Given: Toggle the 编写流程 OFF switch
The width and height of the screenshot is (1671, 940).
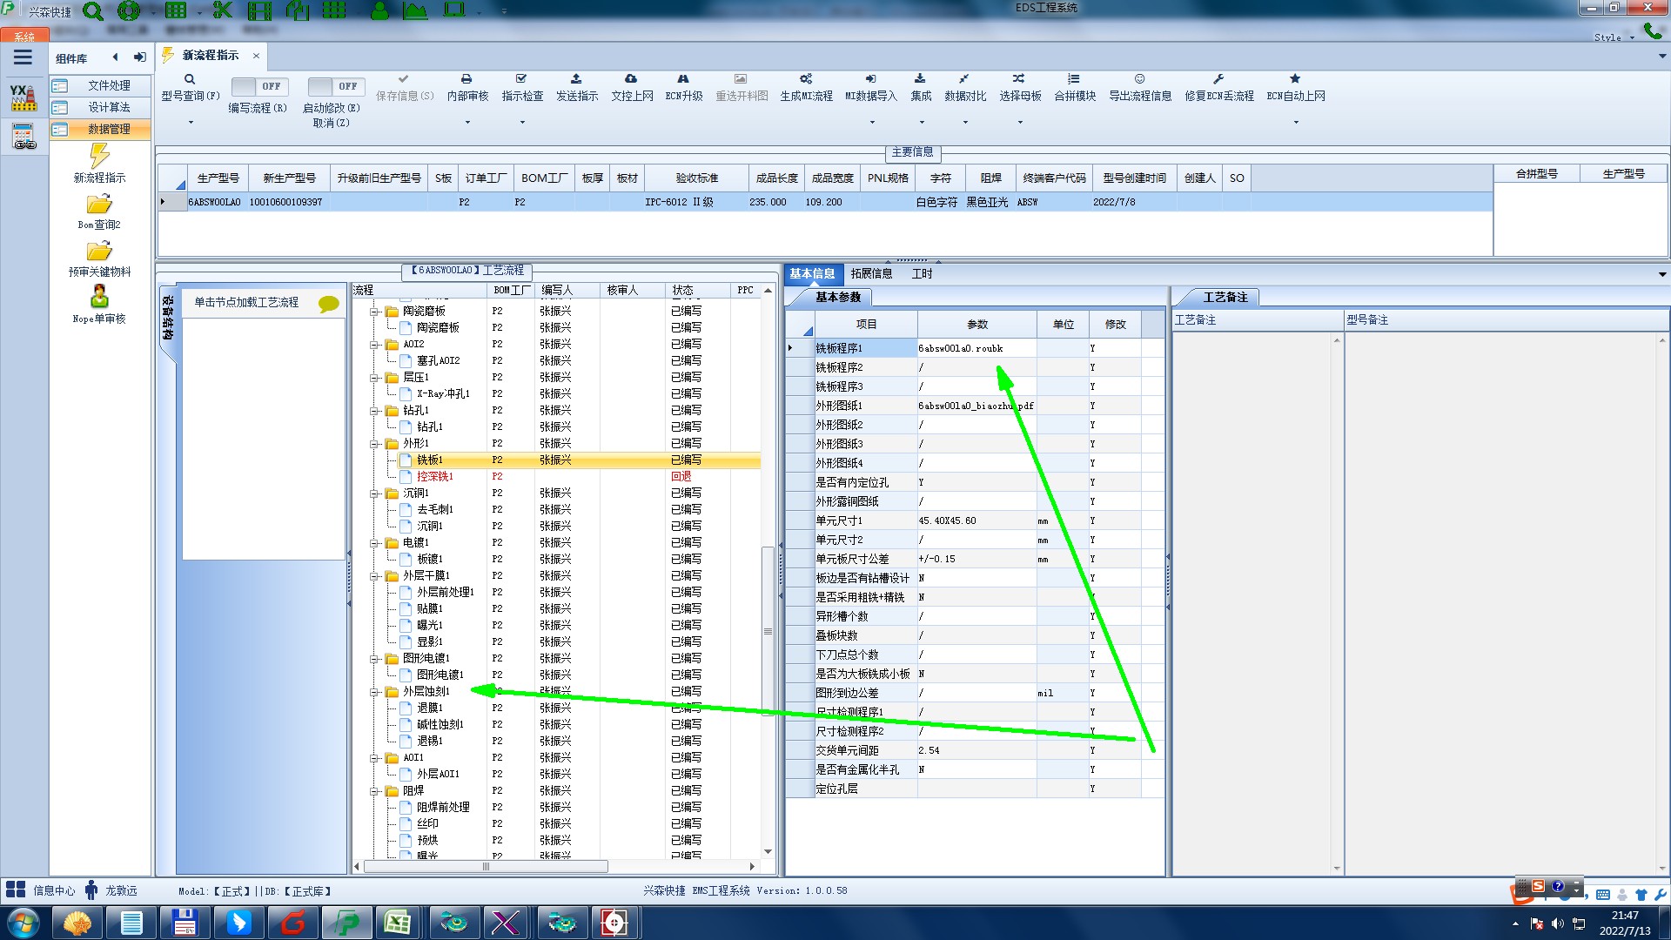Looking at the screenshot, I should coord(258,86).
